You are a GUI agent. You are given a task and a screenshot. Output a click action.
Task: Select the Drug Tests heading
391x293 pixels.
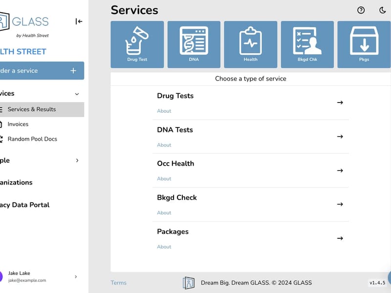pyautogui.click(x=175, y=96)
